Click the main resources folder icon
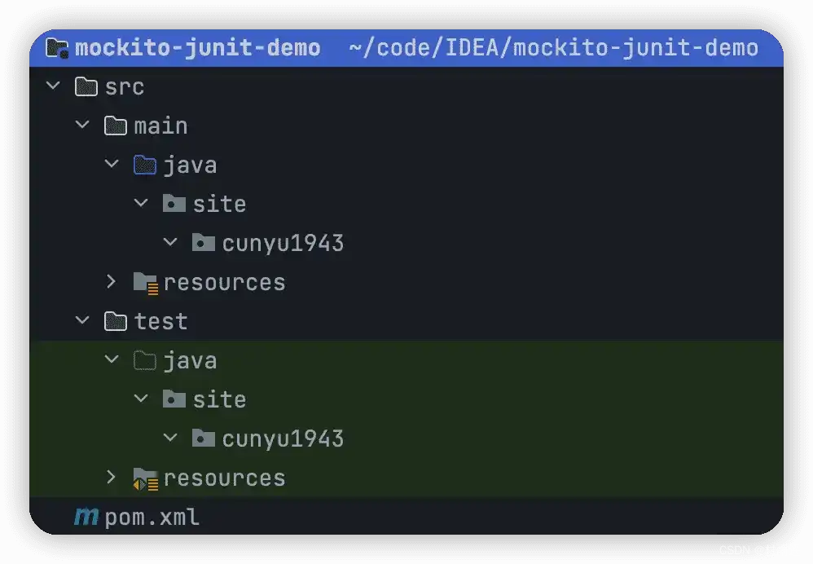The image size is (813, 564). [x=145, y=283]
